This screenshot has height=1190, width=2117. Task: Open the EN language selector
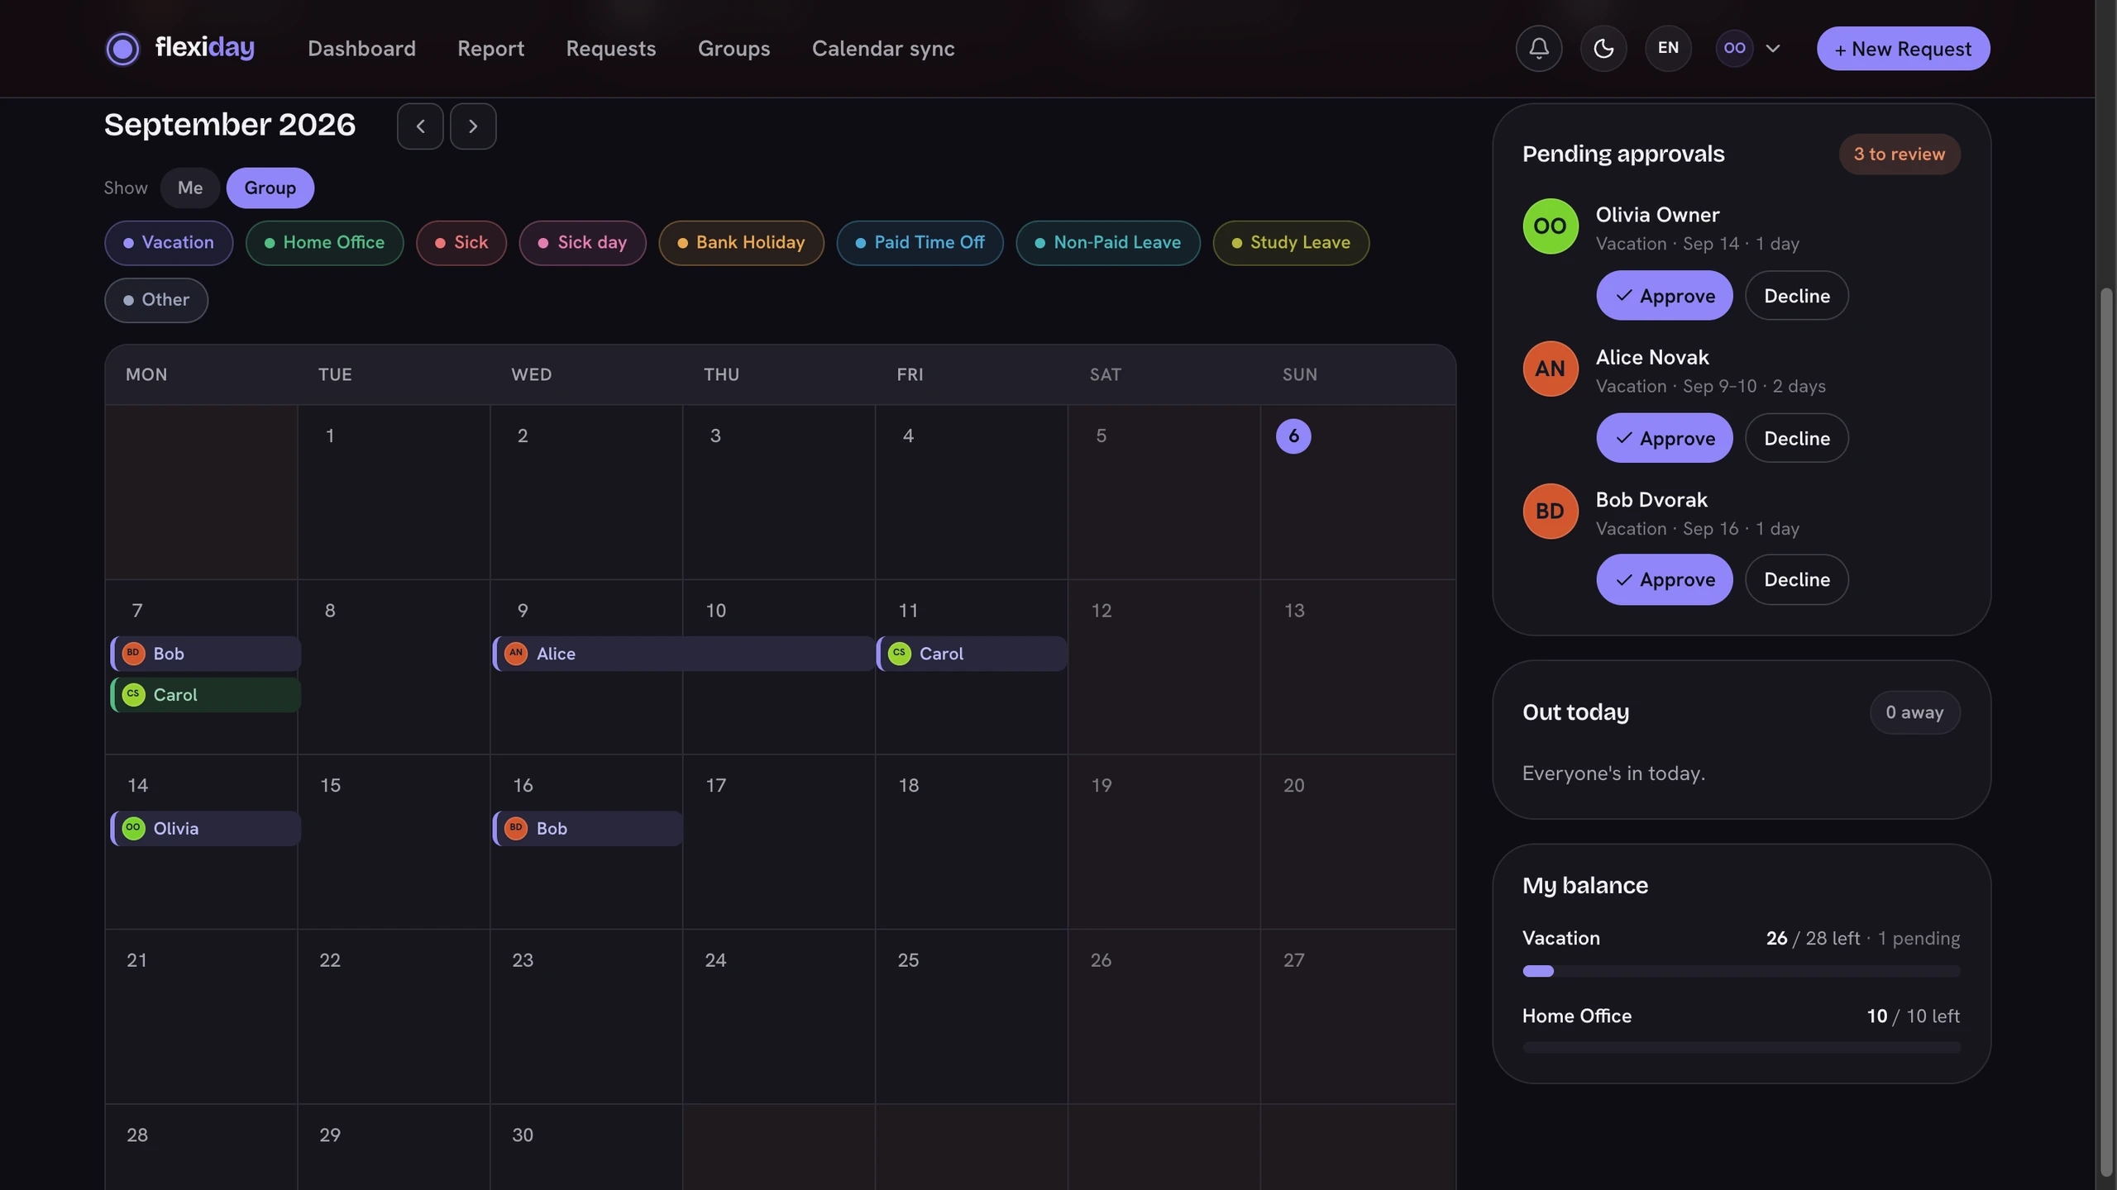tap(1668, 48)
